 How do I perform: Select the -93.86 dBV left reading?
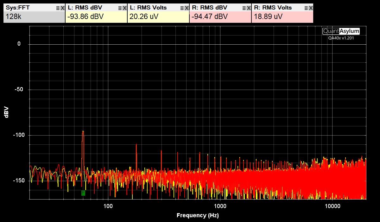85,17
